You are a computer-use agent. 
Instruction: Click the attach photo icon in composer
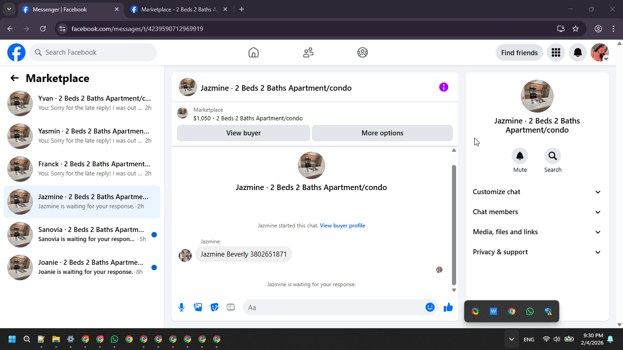[x=198, y=307]
